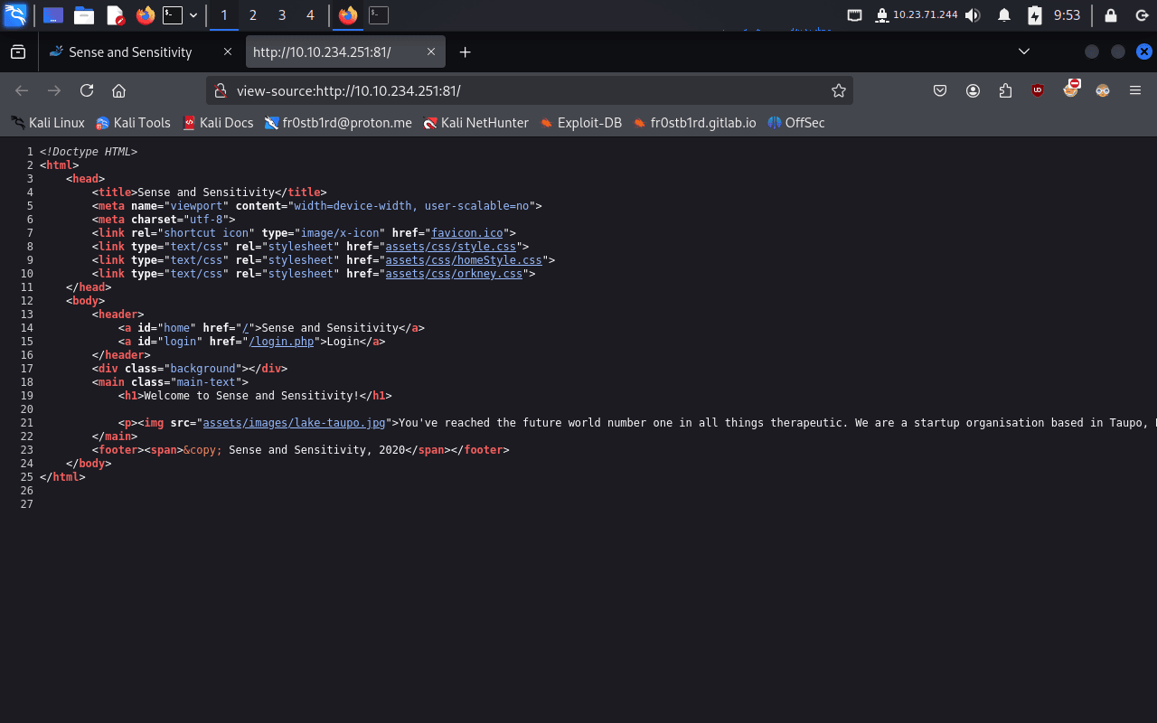Click the charset="utf-8" meta line
1157x723 pixels.
[x=164, y=220]
